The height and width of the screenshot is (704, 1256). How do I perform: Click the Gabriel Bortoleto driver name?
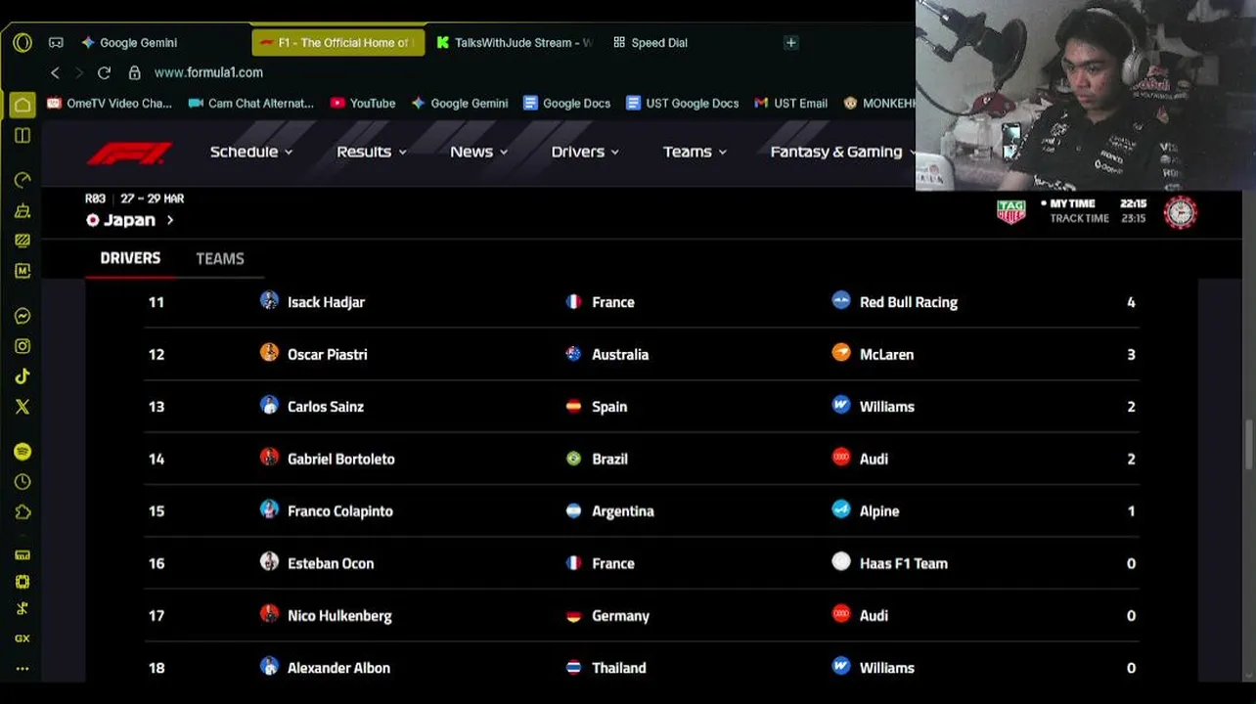(341, 459)
